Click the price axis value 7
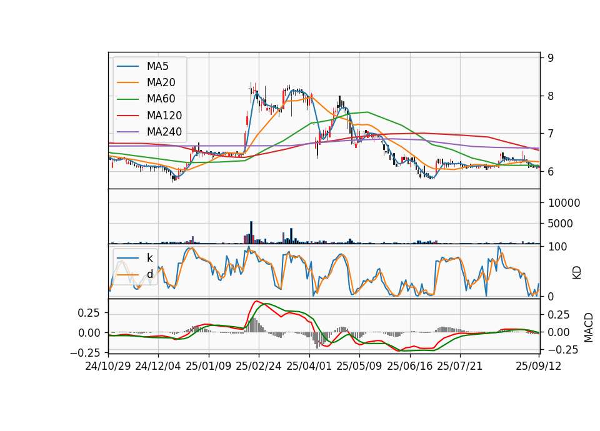Viewport: 600px width, 431px height. tap(551, 134)
